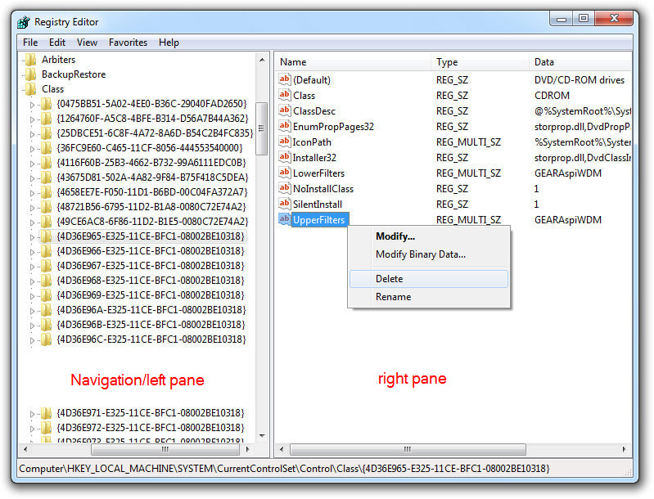The height and width of the screenshot is (499, 654).
Task: Select Modify Binary Data... in context menu
Action: (x=420, y=254)
